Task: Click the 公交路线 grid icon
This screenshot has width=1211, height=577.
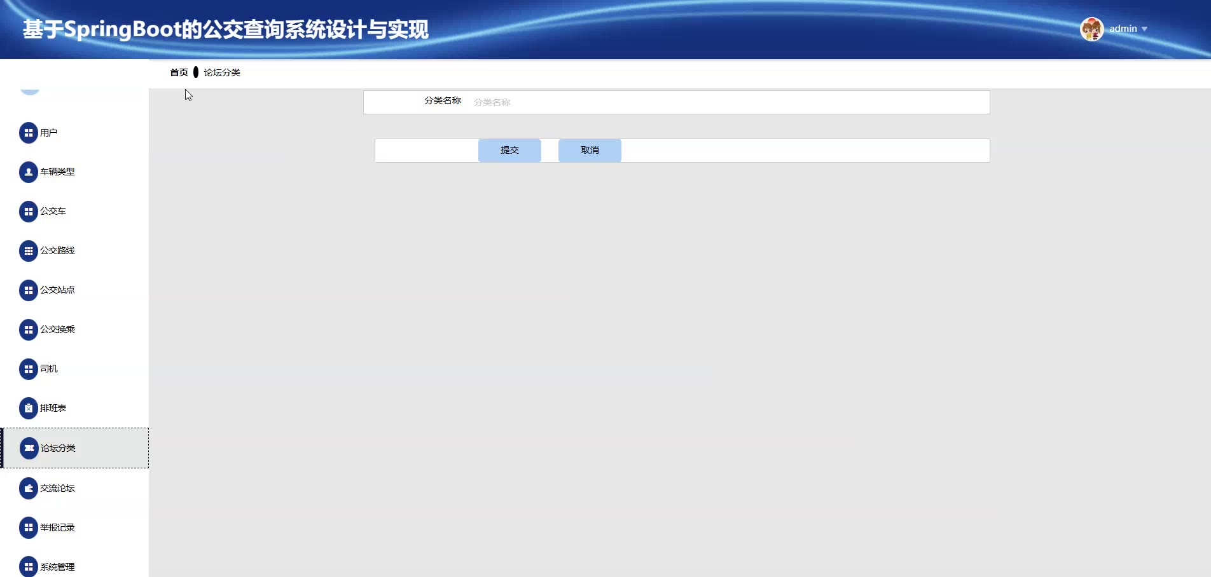Action: click(x=29, y=251)
